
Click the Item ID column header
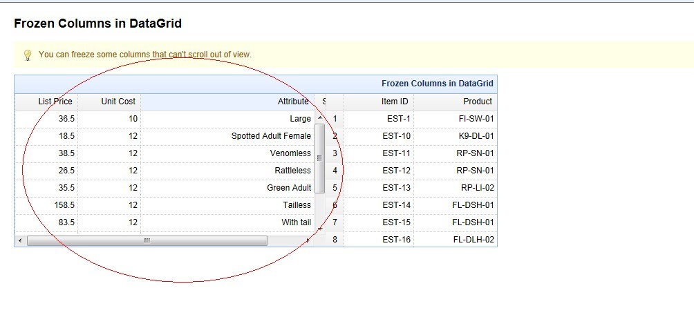point(395,102)
